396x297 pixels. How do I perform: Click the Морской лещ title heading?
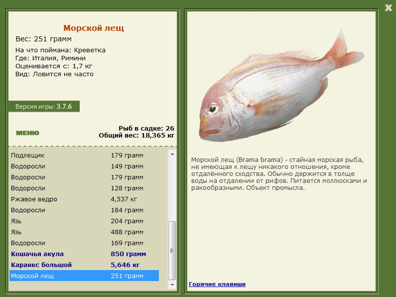(x=94, y=28)
